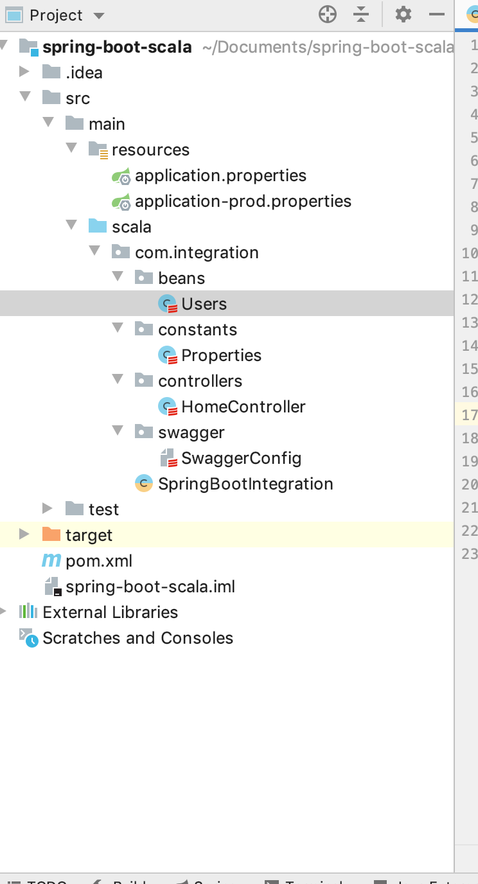478x884 pixels.
Task: Toggle the Terminal tool window
Action: (x=302, y=880)
